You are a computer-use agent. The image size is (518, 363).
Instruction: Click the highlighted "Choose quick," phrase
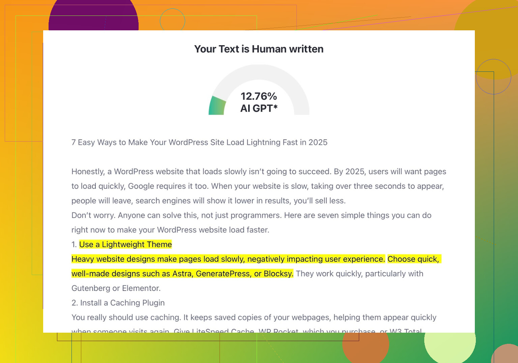(413, 259)
